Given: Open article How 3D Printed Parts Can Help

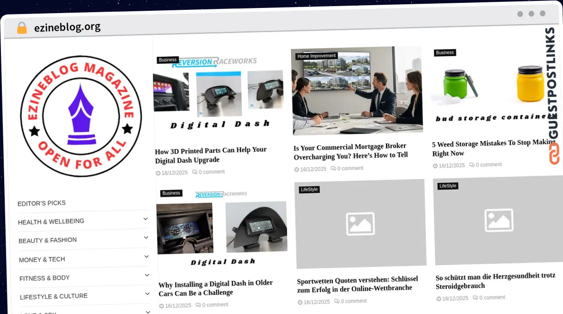Looking at the screenshot, I should (211, 155).
